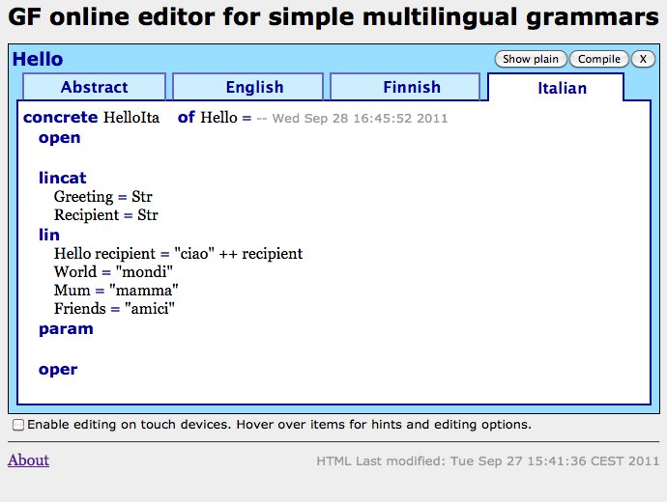This screenshot has width=667, height=502.
Task: Open the English tab
Action: click(x=254, y=87)
